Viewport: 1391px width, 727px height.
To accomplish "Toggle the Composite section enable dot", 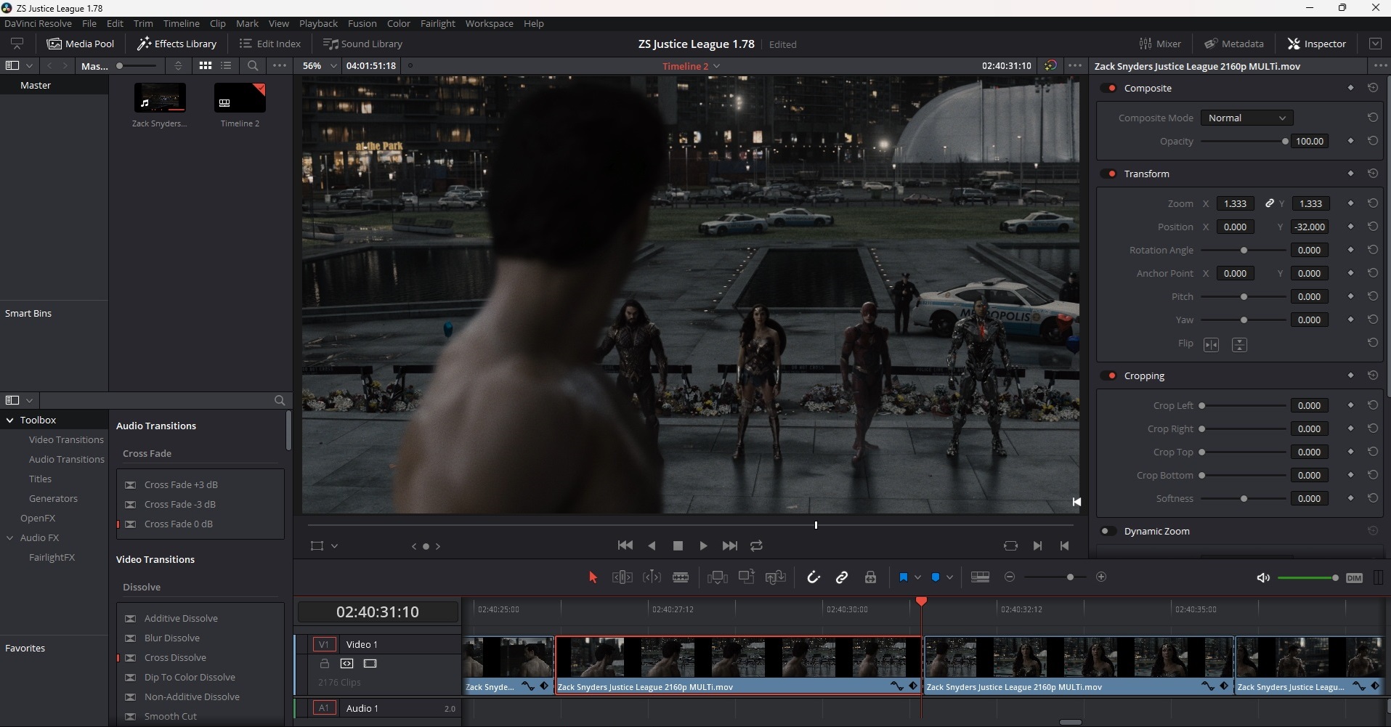I will tap(1109, 88).
